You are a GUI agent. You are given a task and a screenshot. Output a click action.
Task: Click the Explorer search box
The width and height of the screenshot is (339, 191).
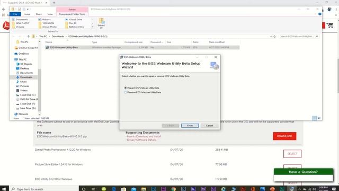click(x=299, y=37)
